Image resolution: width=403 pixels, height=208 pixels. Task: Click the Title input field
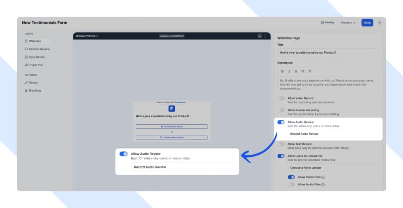tap(328, 52)
